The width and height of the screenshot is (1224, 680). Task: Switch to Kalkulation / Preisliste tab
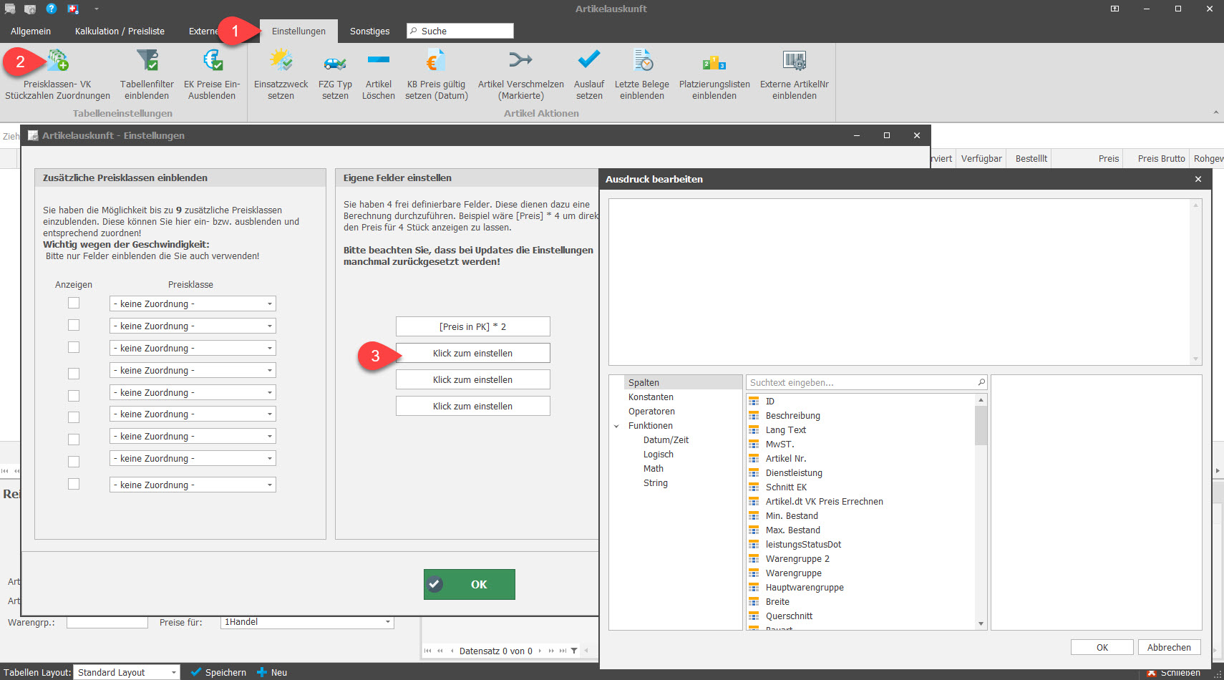[120, 31]
